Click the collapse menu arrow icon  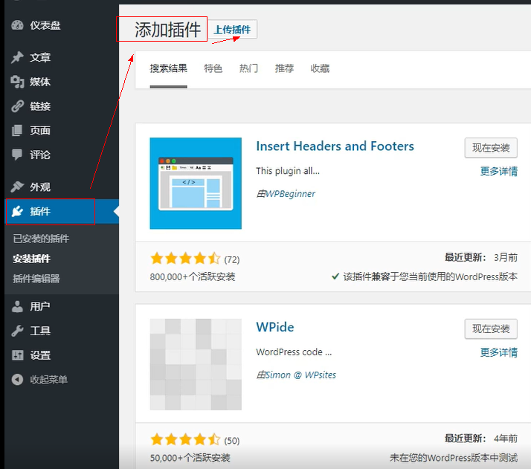pyautogui.click(x=17, y=379)
